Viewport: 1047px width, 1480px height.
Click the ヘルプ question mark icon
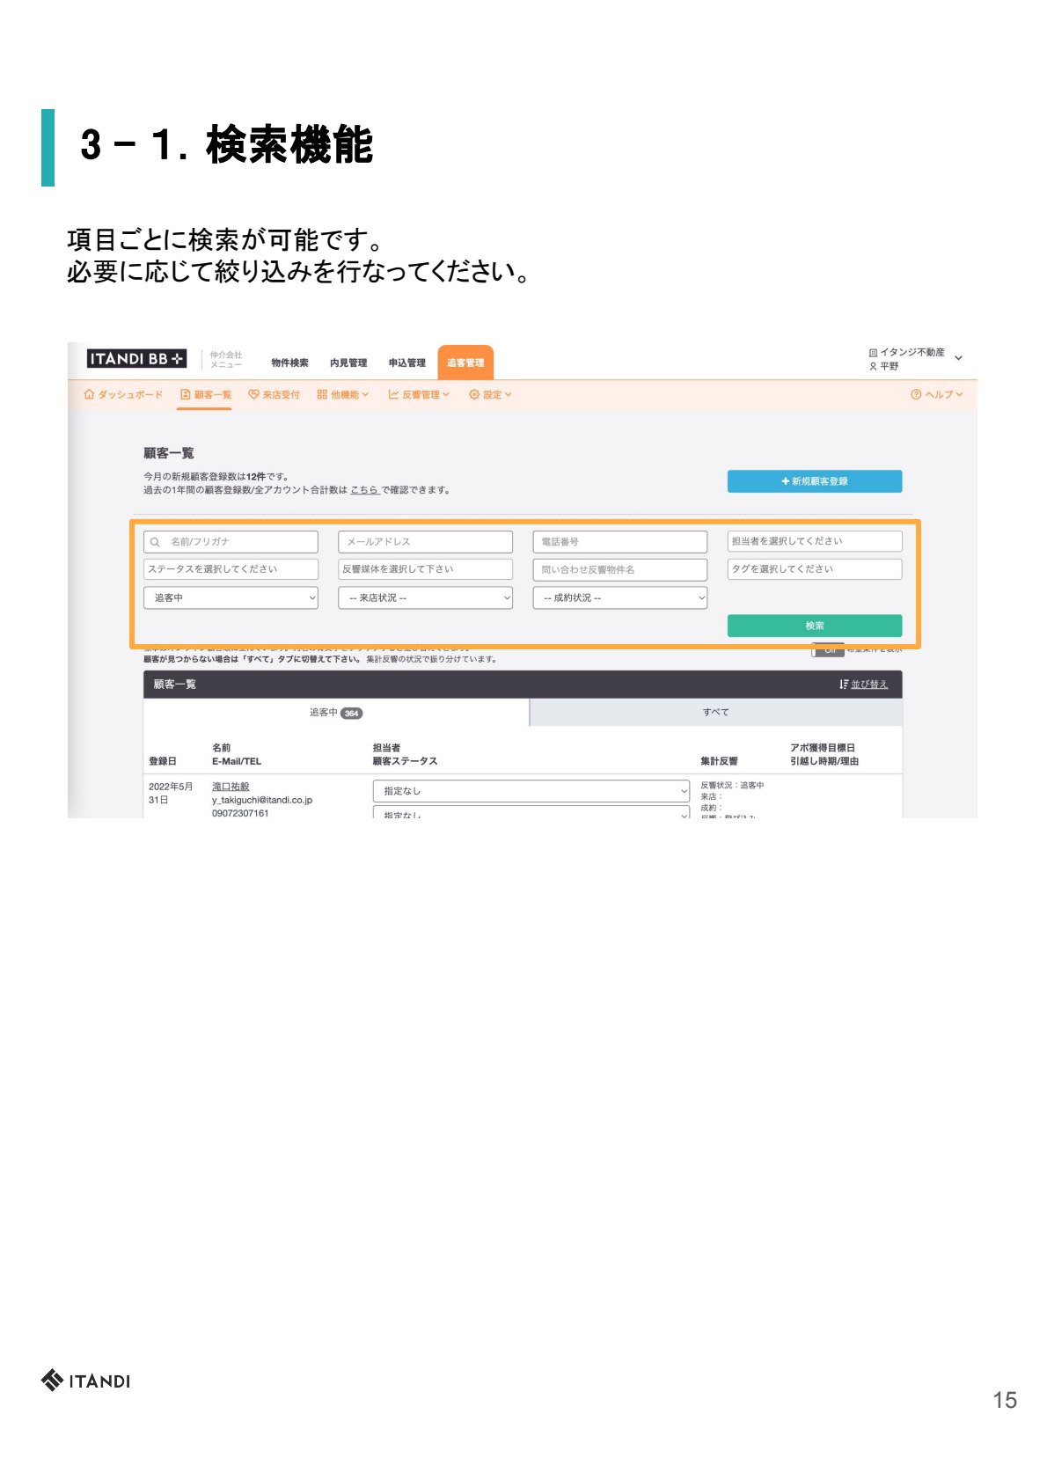pyautogui.click(x=916, y=394)
